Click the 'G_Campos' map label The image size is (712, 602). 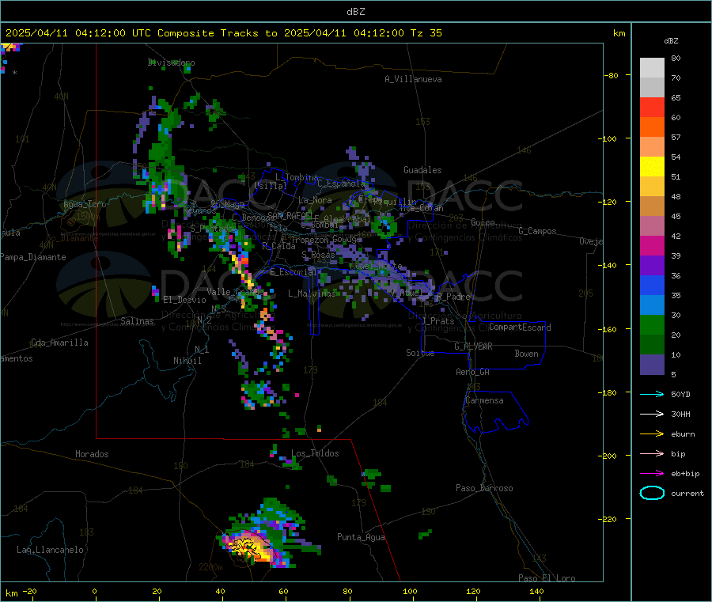point(537,231)
